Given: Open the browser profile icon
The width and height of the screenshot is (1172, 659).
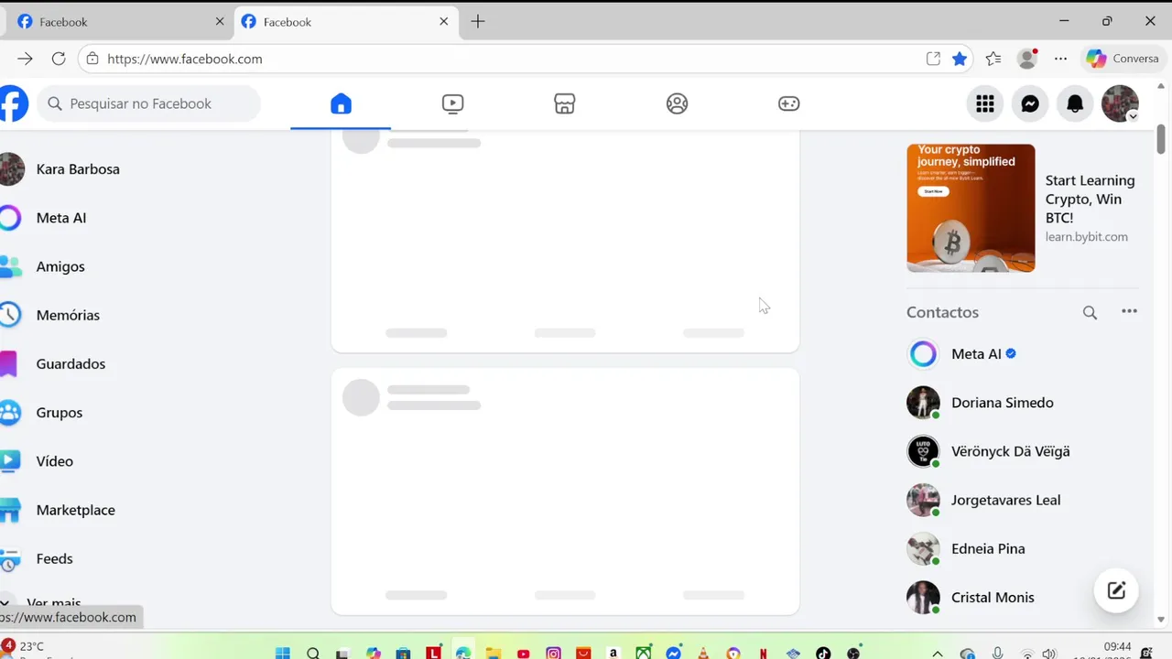Looking at the screenshot, I should [x=1027, y=59].
